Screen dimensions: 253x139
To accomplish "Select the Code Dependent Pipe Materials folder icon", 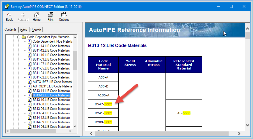I will click(x=24, y=37).
